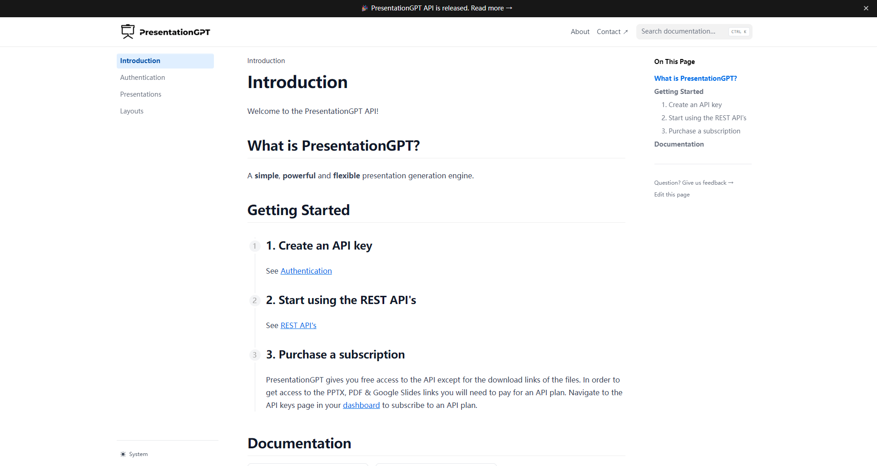Open the Contact page
This screenshot has height=466, width=877.
pos(609,31)
